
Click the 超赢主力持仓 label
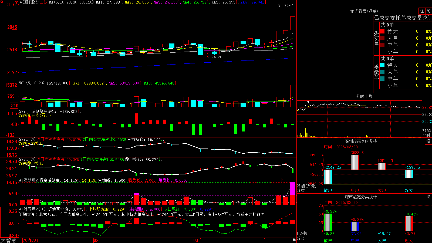click(x=31, y=143)
